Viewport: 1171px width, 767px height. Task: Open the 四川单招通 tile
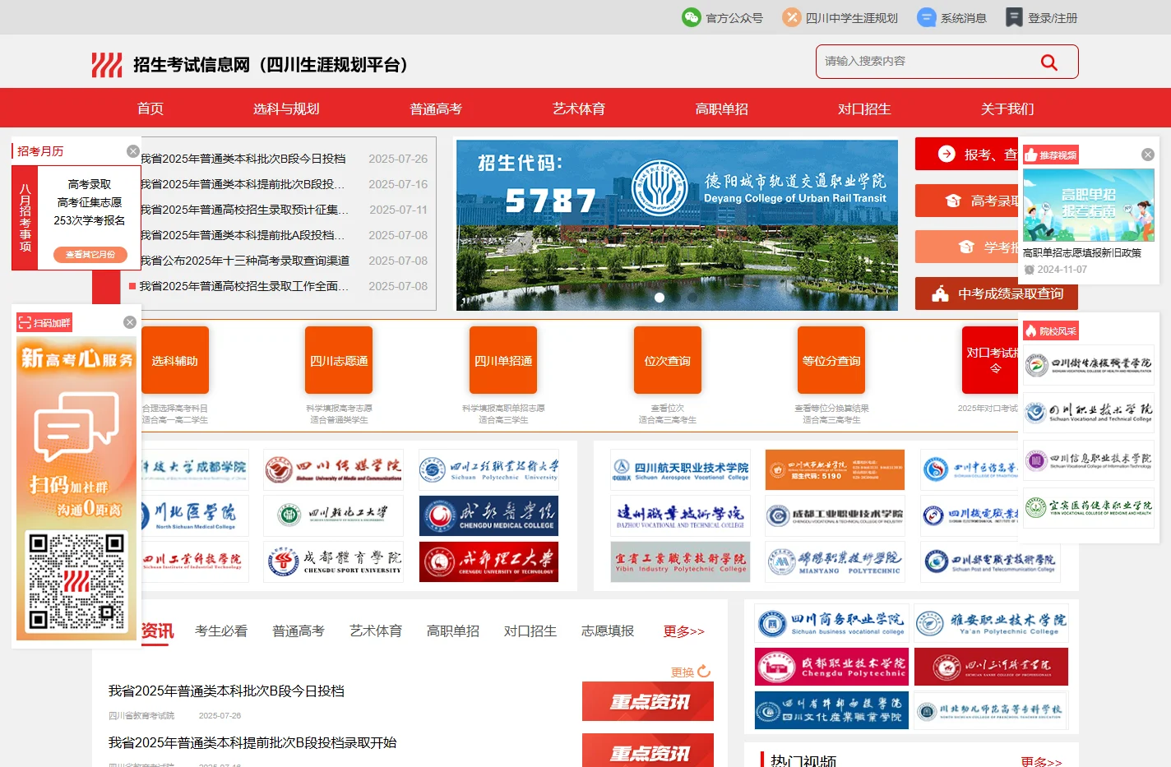[503, 360]
